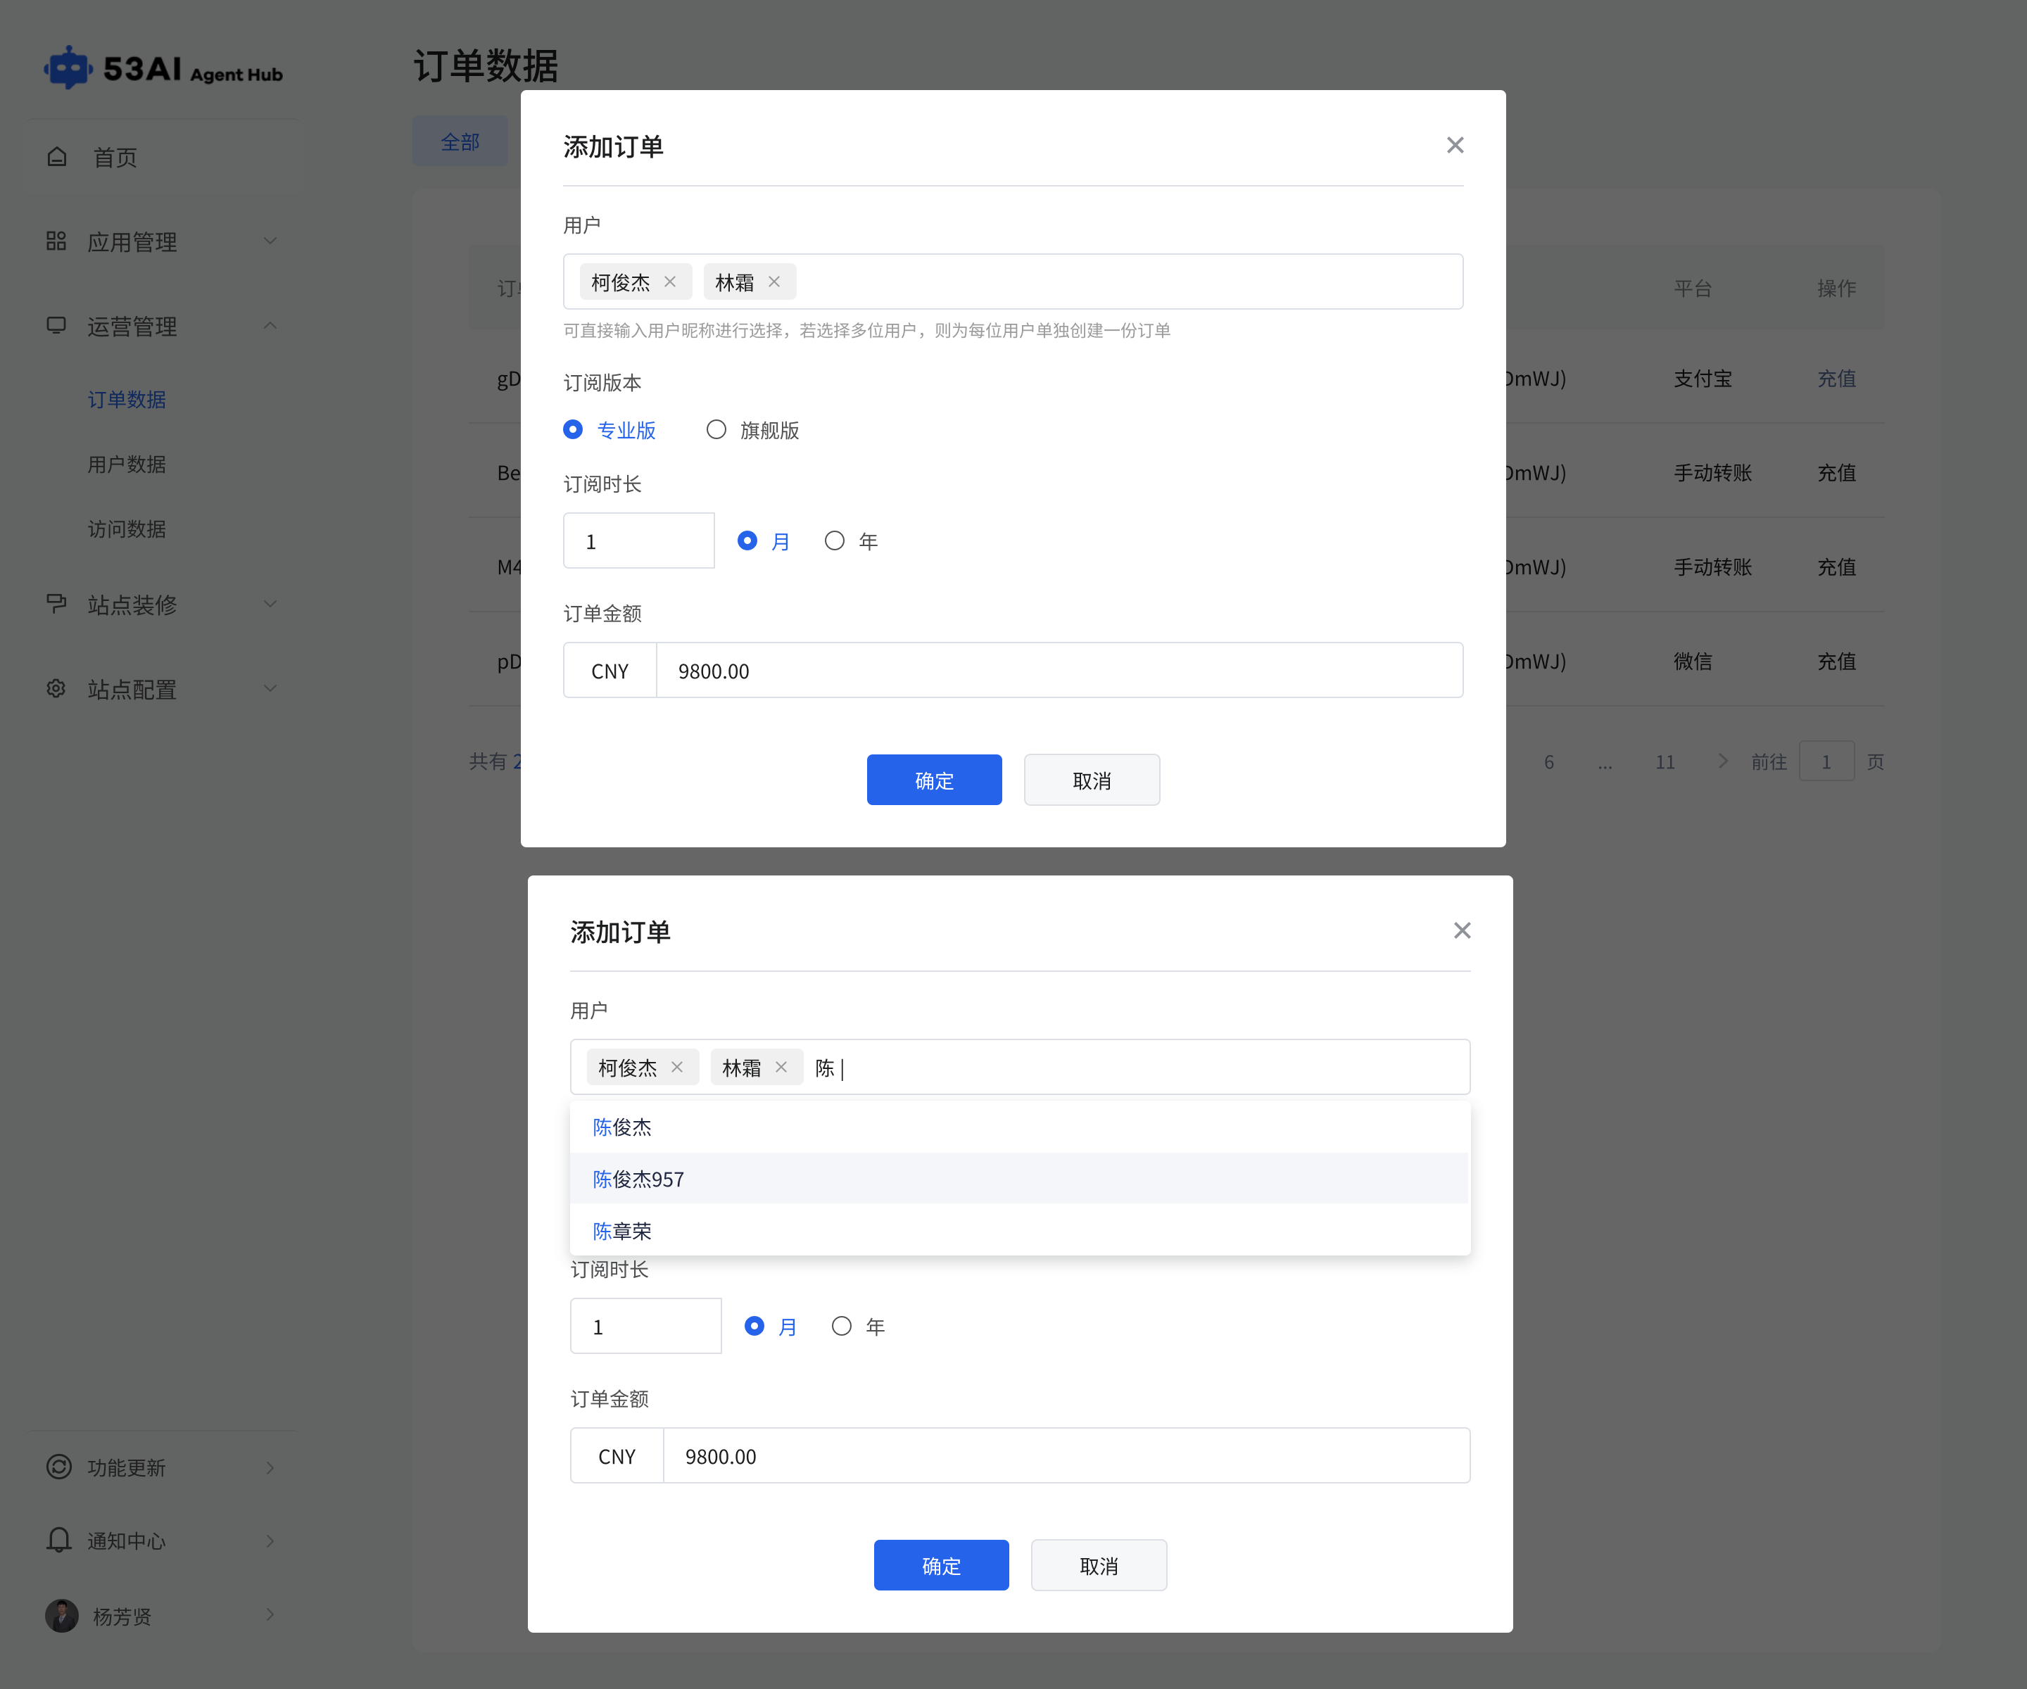Open the 通知中心 arrow
Screen dimensions: 2027x1689
[270, 1541]
